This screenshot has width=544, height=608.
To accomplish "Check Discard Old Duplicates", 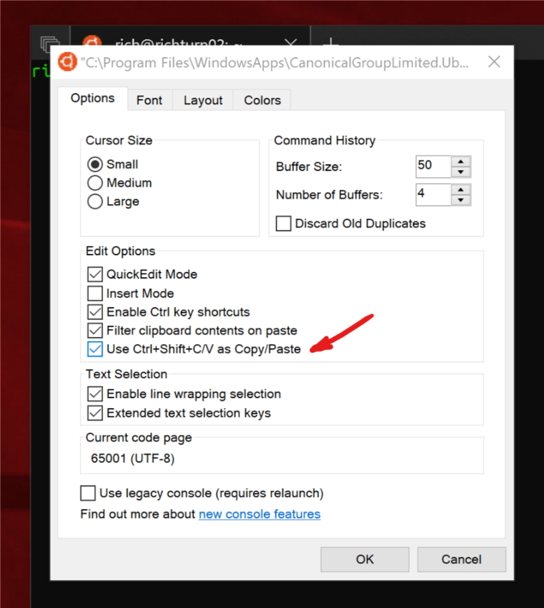I will pyautogui.click(x=283, y=223).
